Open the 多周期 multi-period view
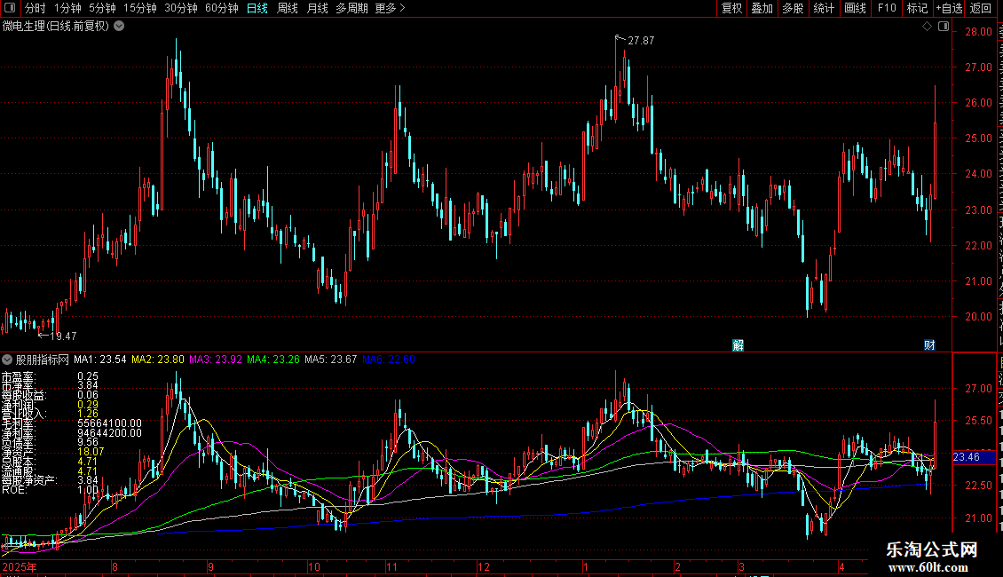 pyautogui.click(x=351, y=8)
